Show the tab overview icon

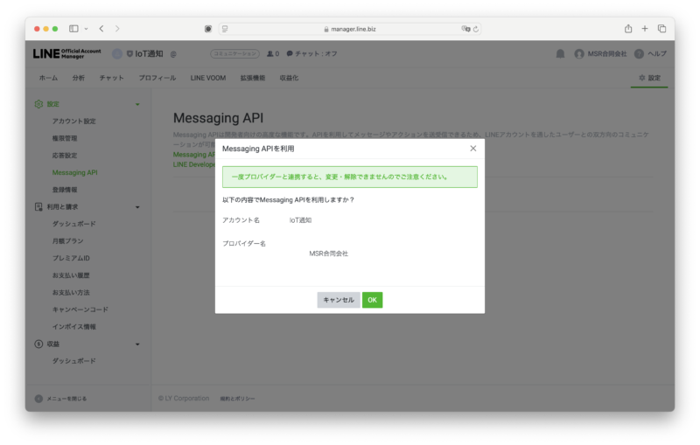coord(661,29)
